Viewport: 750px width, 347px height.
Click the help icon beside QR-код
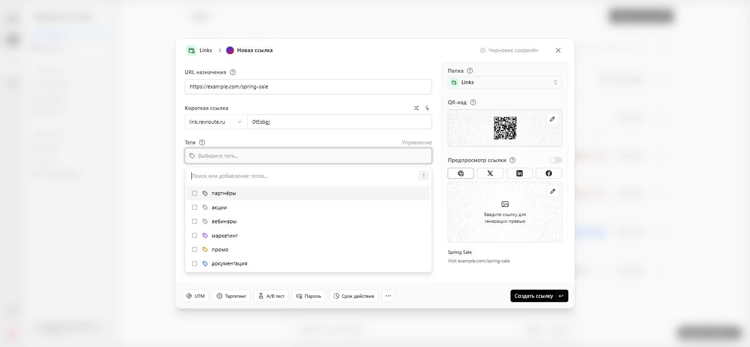(x=473, y=102)
